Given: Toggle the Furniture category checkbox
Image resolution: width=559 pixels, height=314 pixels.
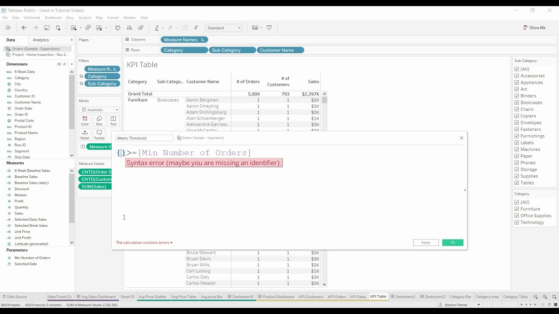Looking at the screenshot, I should tap(517, 209).
